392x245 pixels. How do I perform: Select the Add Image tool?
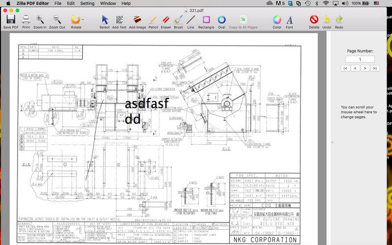click(x=137, y=20)
